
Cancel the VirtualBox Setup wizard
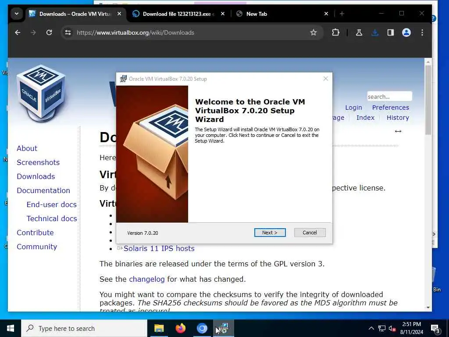coord(310,233)
